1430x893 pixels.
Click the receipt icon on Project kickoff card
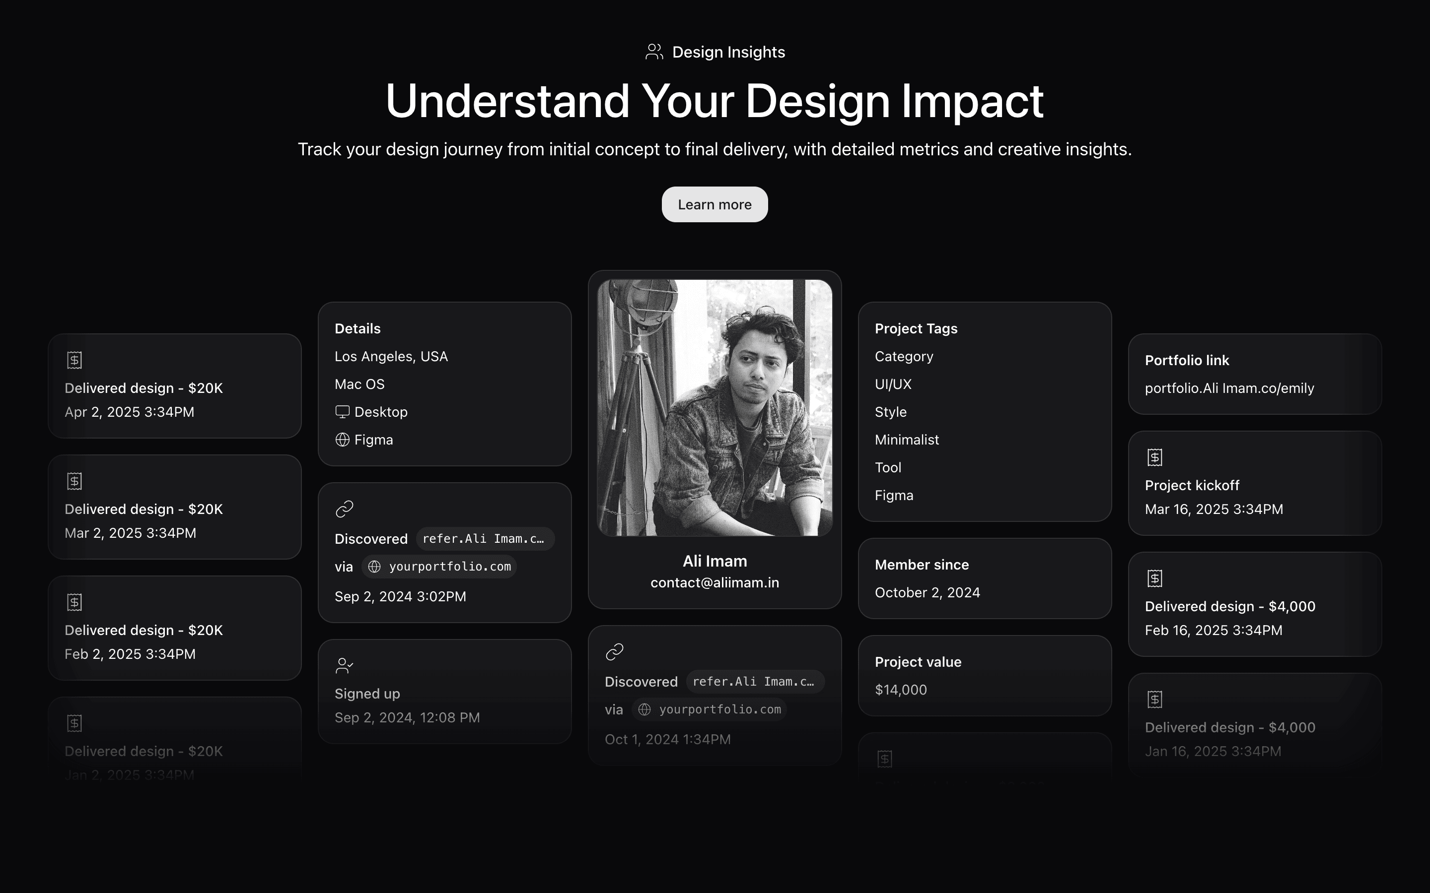(x=1154, y=457)
